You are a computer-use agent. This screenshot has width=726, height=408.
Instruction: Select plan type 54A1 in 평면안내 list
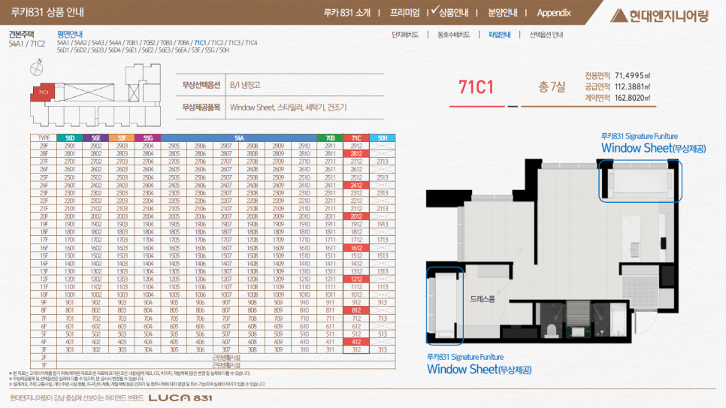(62, 43)
